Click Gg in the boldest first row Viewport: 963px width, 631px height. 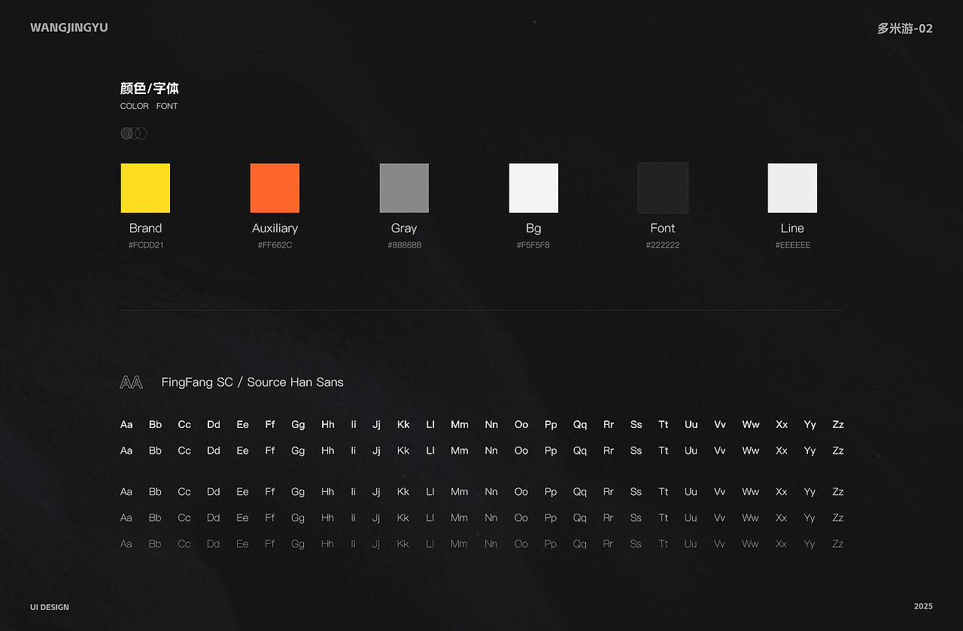(298, 425)
